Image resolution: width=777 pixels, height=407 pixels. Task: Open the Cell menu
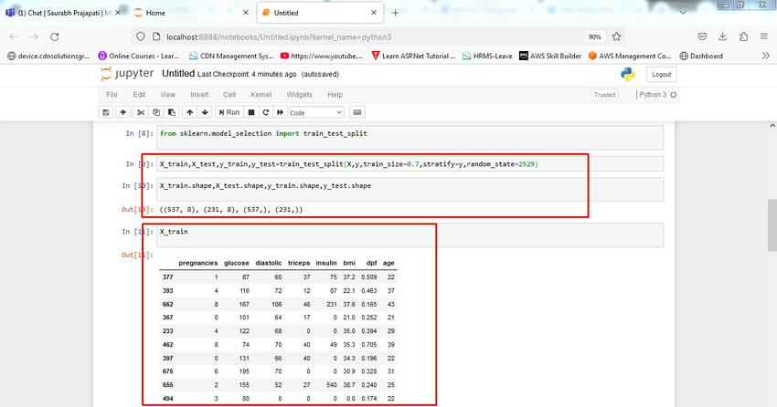[229, 95]
